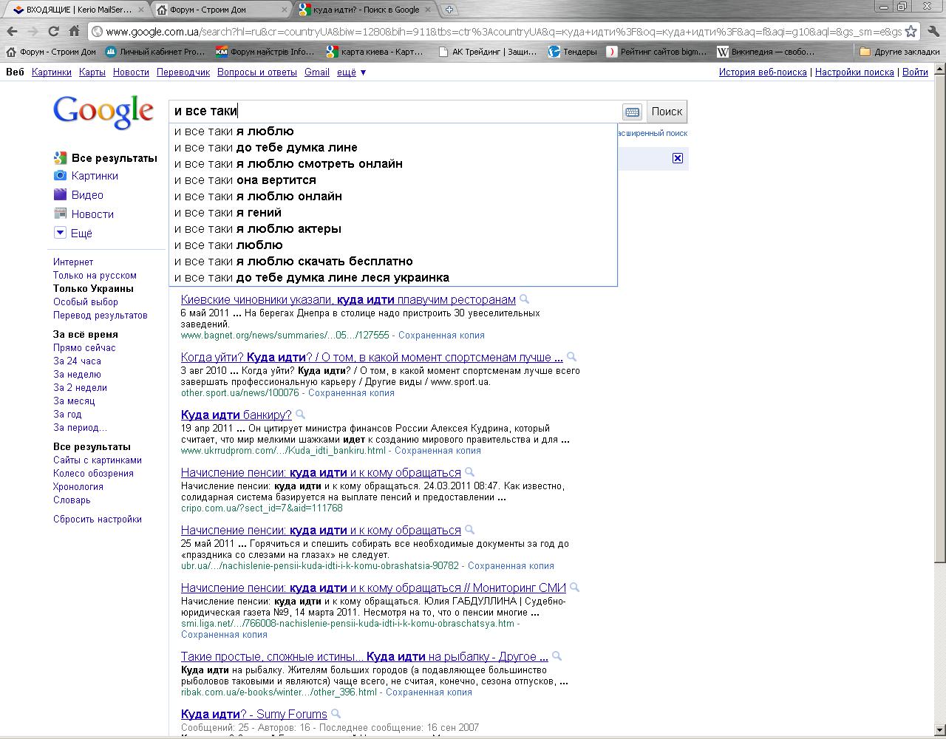Select the camera icon for Картинки in sidebar
The height and width of the screenshot is (739, 946).
tap(60, 176)
